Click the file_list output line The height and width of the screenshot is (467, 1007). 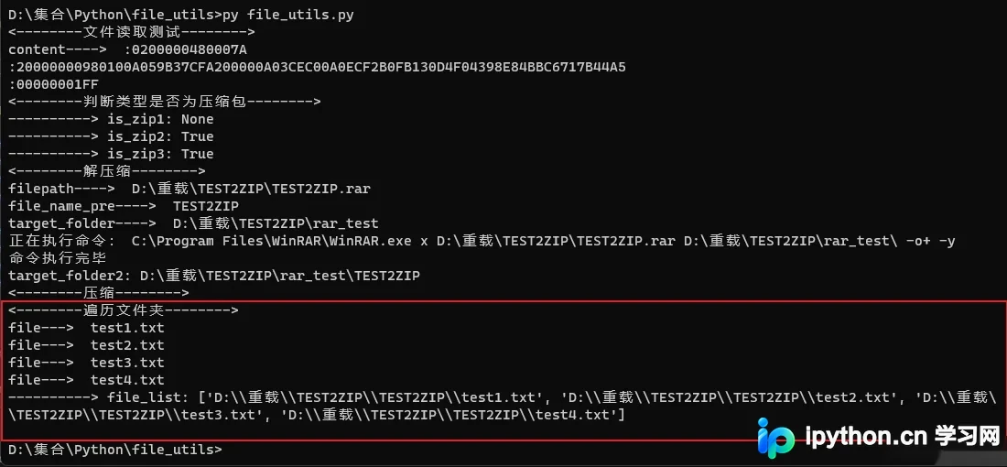point(503,406)
